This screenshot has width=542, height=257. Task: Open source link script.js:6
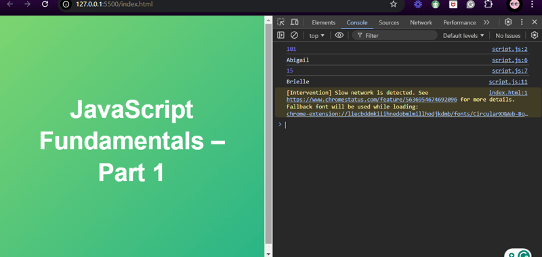[509, 60]
